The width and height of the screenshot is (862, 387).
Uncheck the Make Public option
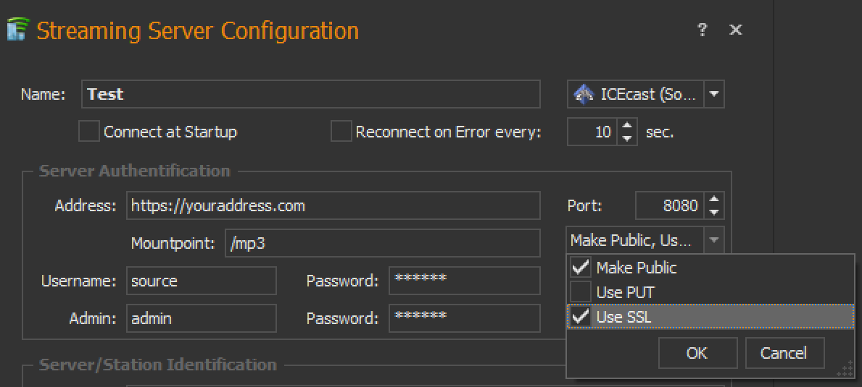[581, 268]
